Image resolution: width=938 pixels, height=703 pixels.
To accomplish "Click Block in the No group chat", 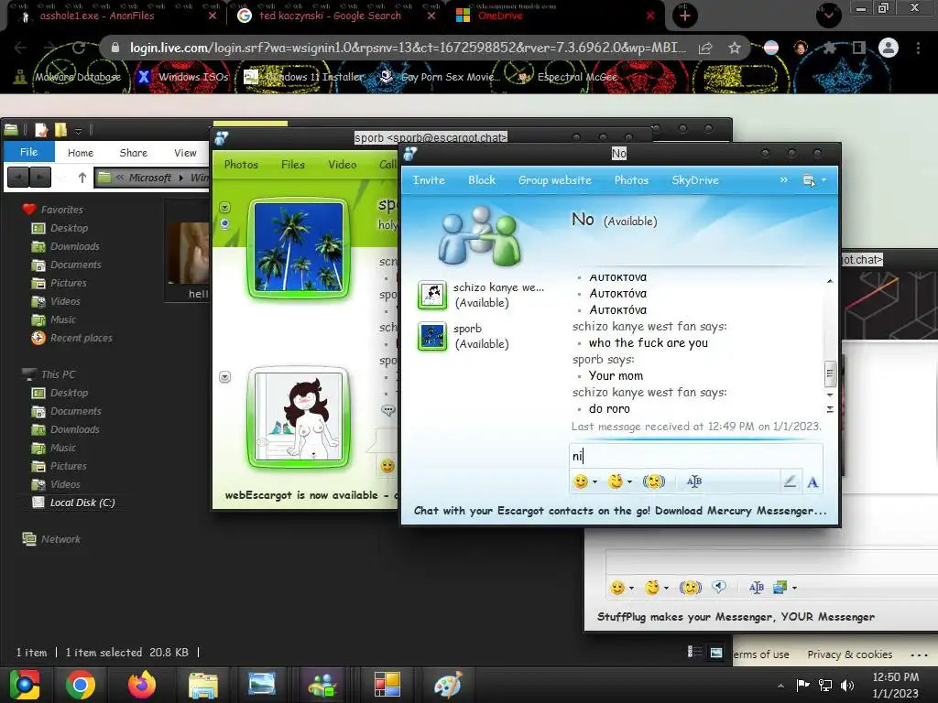I will [x=482, y=180].
